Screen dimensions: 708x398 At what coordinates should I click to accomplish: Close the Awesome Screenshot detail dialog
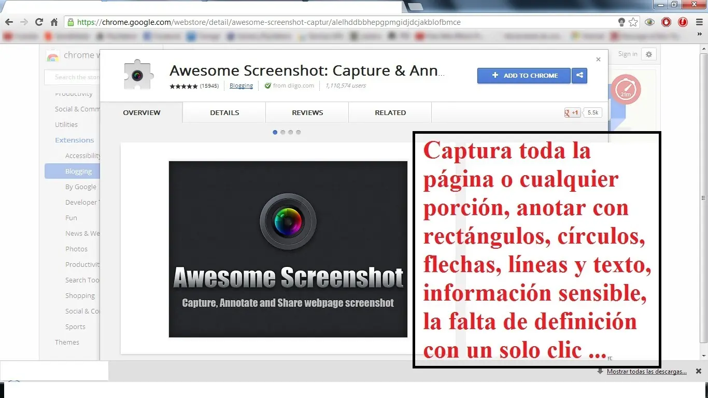tap(598, 60)
